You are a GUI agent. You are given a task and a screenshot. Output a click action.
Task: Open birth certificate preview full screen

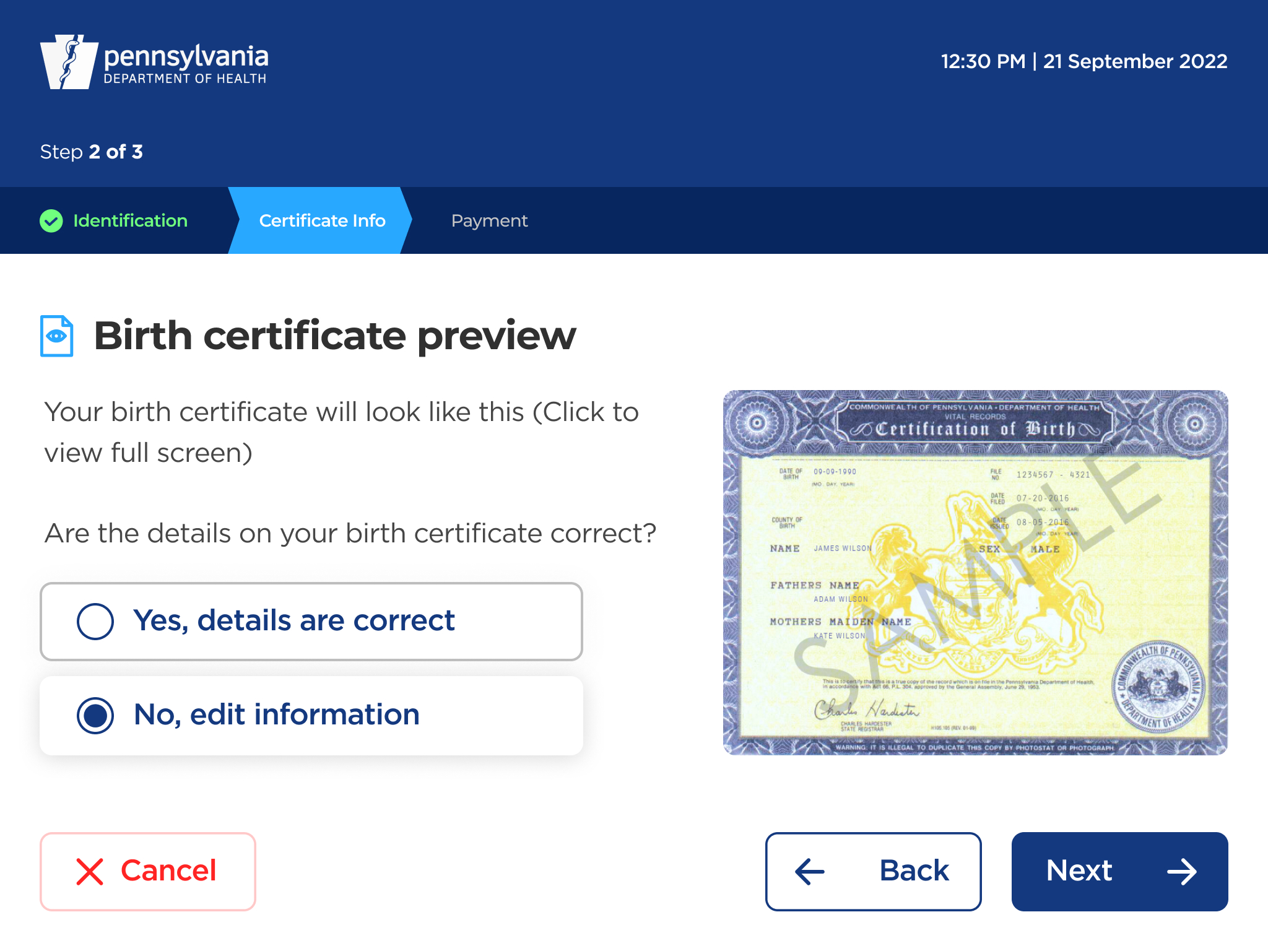click(975, 573)
